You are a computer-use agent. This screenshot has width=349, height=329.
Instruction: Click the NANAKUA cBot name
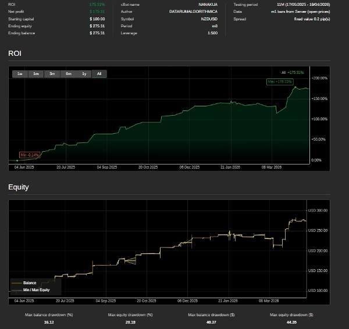(x=208, y=5)
